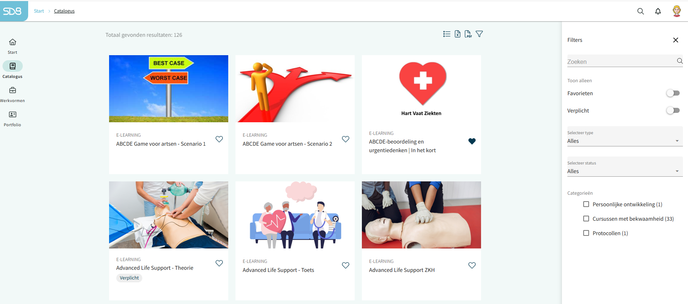Image resolution: width=688 pixels, height=304 pixels.
Task: Open the Selecteer type dropdown
Action: pyautogui.click(x=625, y=136)
